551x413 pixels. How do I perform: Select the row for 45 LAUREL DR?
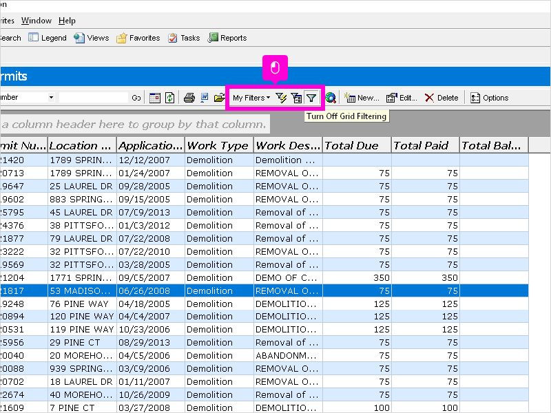pyautogui.click(x=264, y=212)
